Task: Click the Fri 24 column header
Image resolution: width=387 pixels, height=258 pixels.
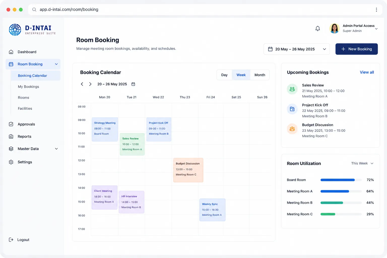Action: point(211,97)
